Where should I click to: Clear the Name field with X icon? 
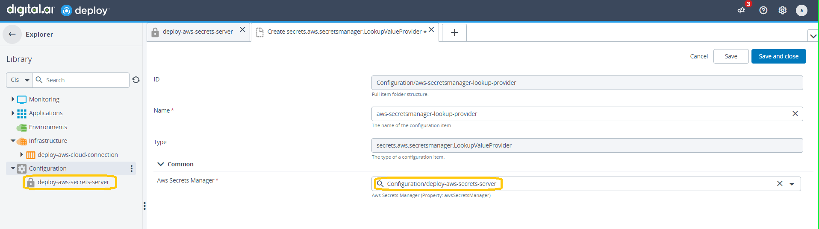[x=795, y=114]
